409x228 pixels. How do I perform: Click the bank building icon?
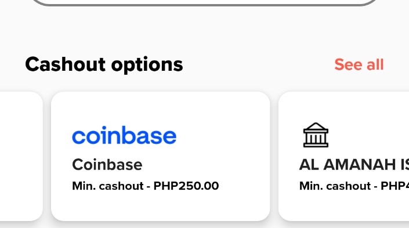click(x=316, y=135)
